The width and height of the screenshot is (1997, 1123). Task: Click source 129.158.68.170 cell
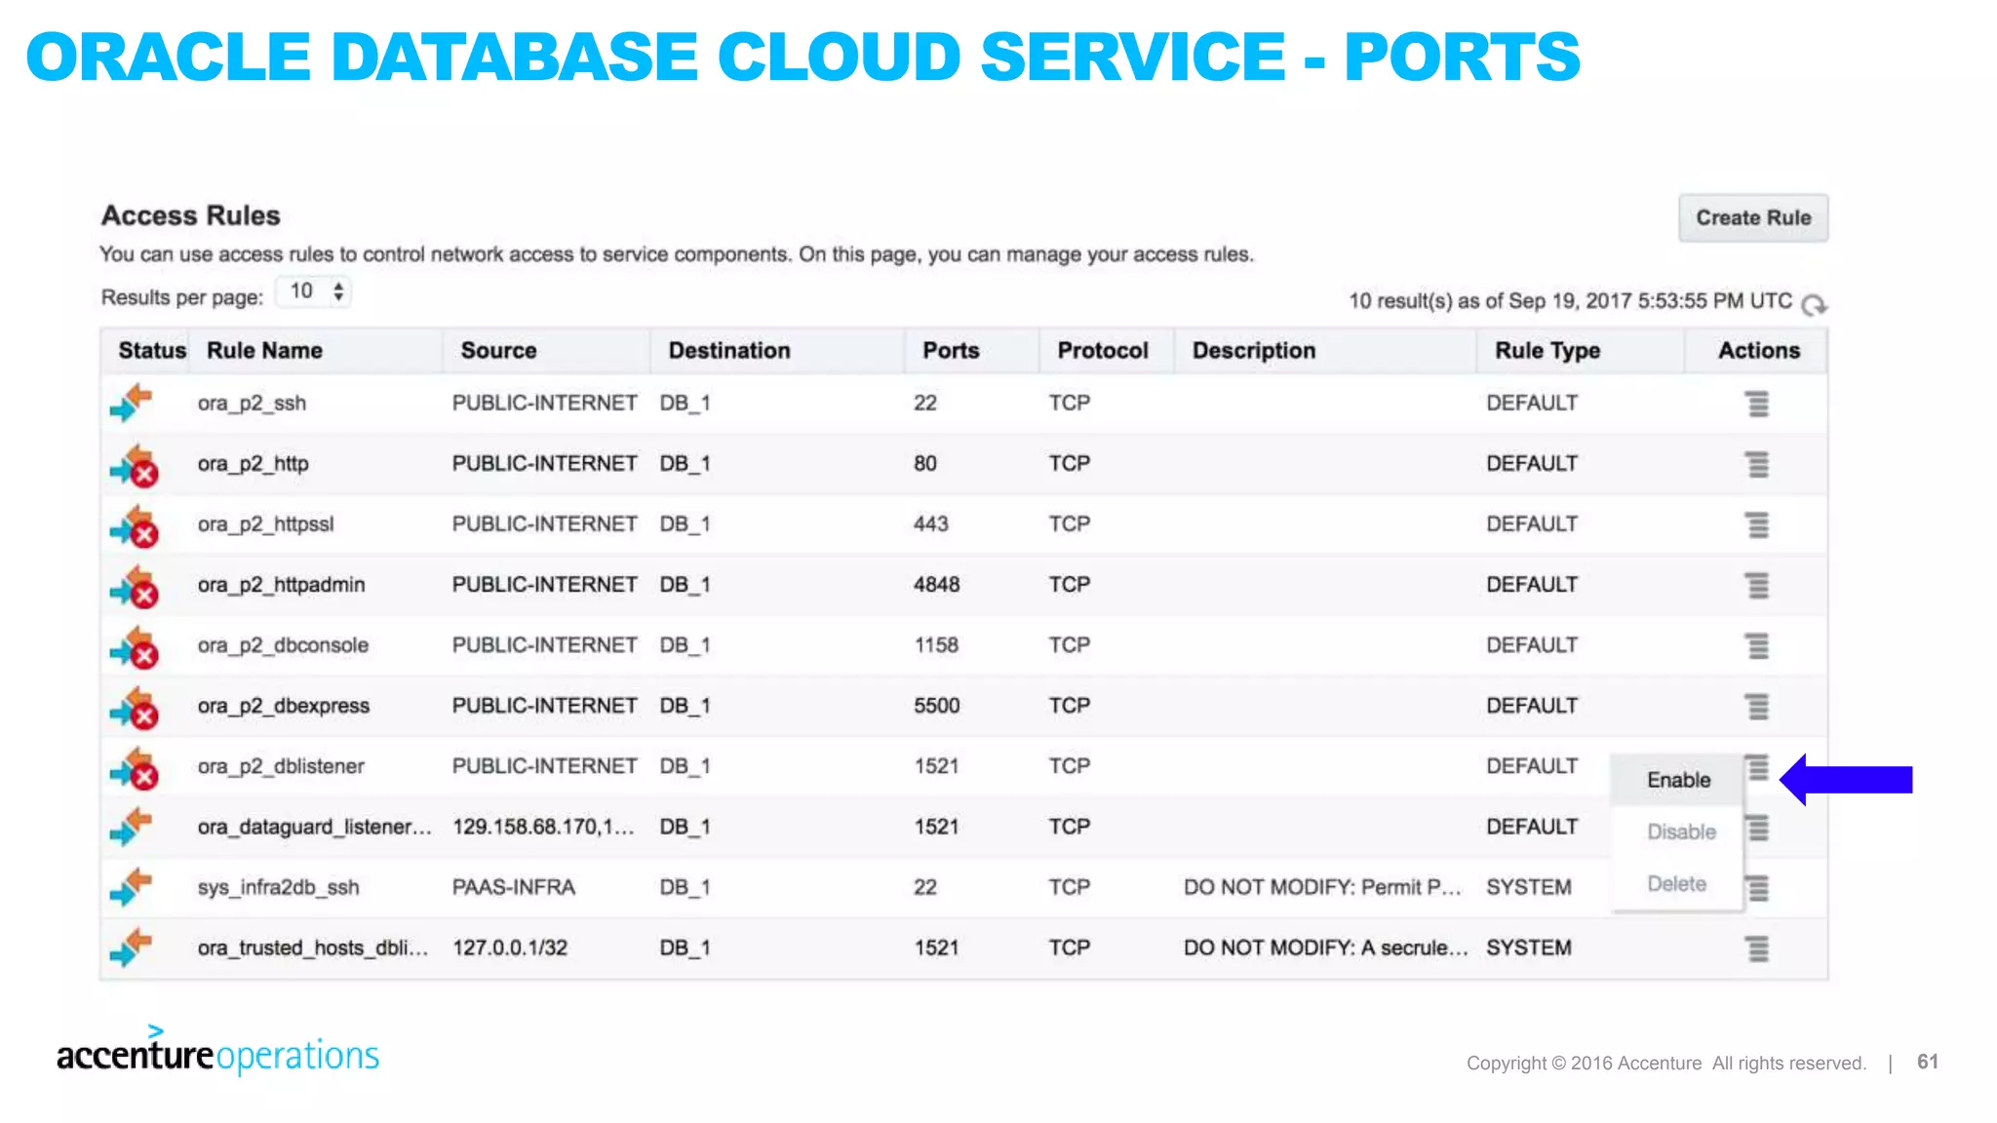[x=543, y=827]
